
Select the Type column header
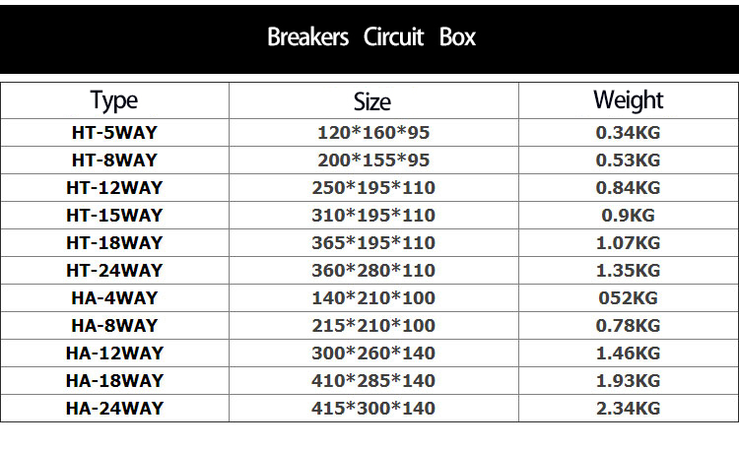coord(114,100)
